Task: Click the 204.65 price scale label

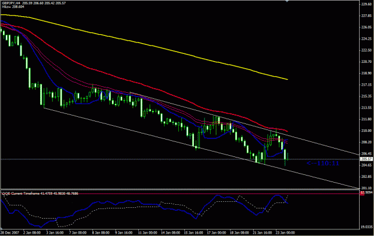Action: pyautogui.click(x=366, y=165)
